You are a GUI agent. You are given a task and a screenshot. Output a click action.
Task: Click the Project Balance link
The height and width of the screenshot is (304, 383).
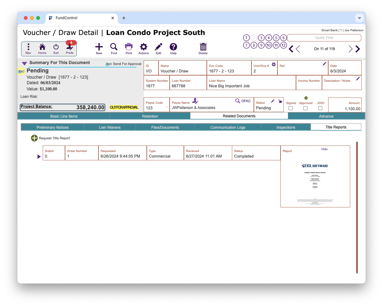point(37,106)
